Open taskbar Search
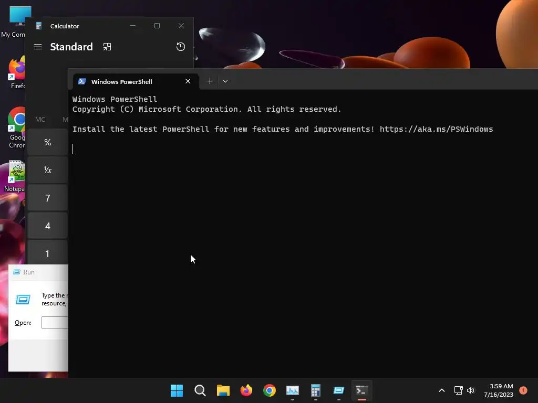 pyautogui.click(x=200, y=390)
